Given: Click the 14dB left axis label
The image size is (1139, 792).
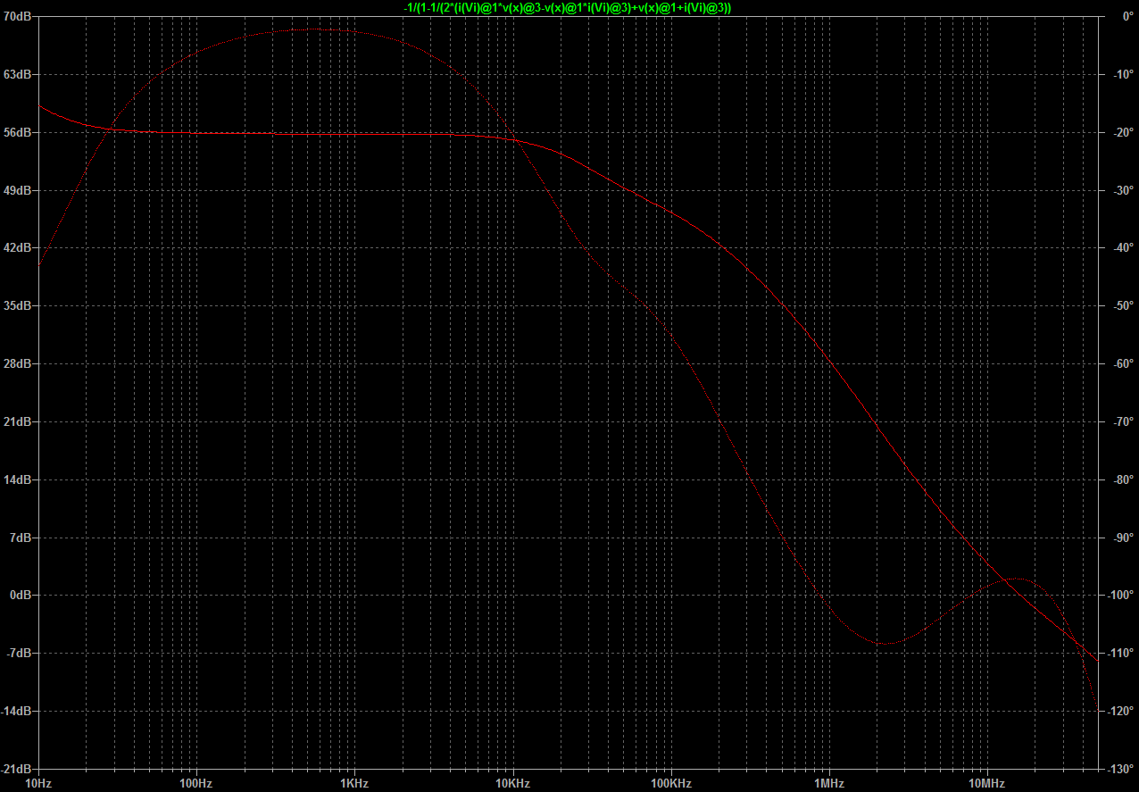Looking at the screenshot, I should point(18,479).
